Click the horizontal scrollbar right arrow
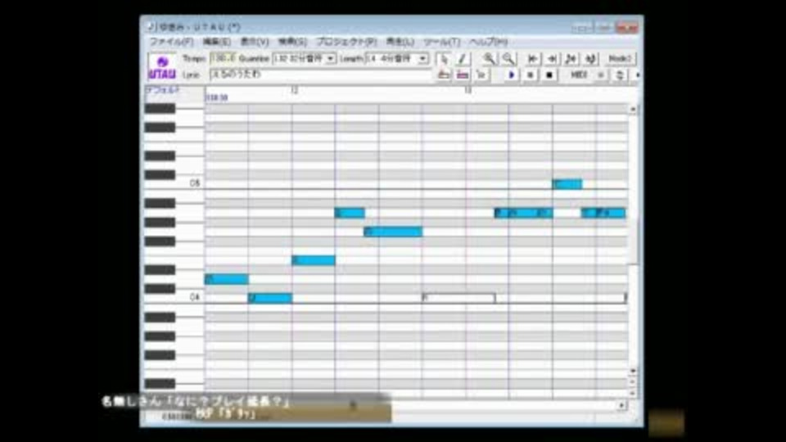The image size is (786, 442). (621, 405)
